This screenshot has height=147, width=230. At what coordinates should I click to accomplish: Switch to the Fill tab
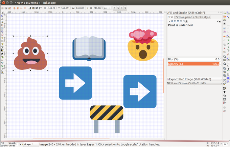pyautogui.click(x=170, y=17)
